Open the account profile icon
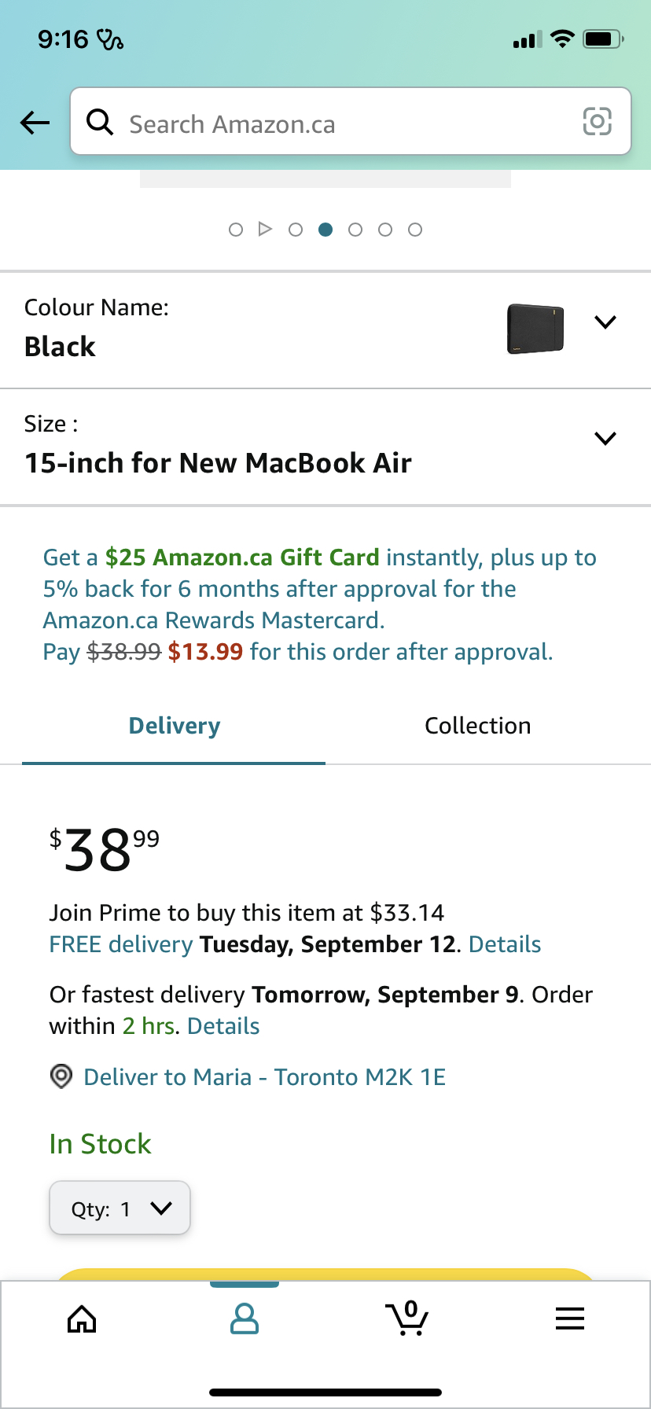The height and width of the screenshot is (1409, 651). 245,1319
